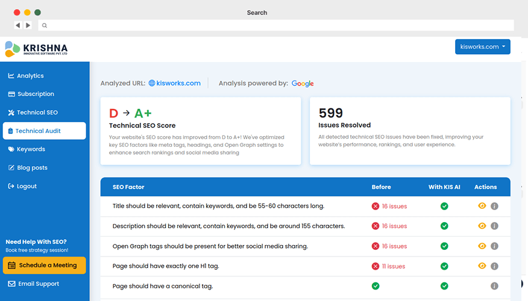Click the With KIS AI checkmark in the Open Graph row
Image resolution: width=528 pixels, height=301 pixels.
click(x=444, y=246)
